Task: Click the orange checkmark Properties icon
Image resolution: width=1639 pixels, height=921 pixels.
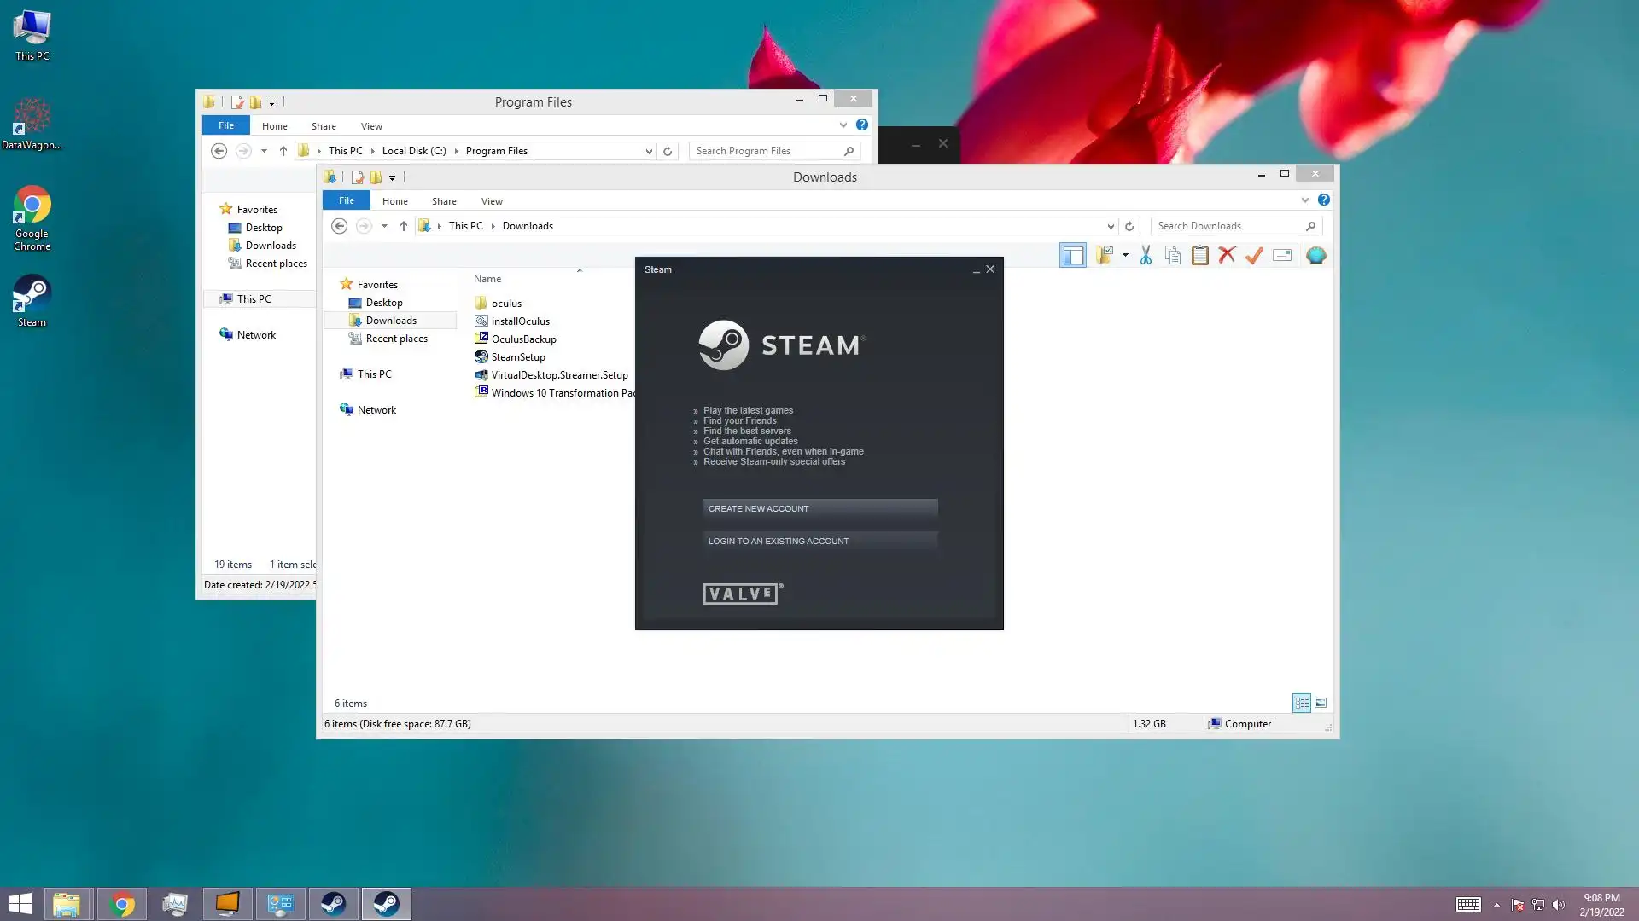Action: tap(1254, 255)
